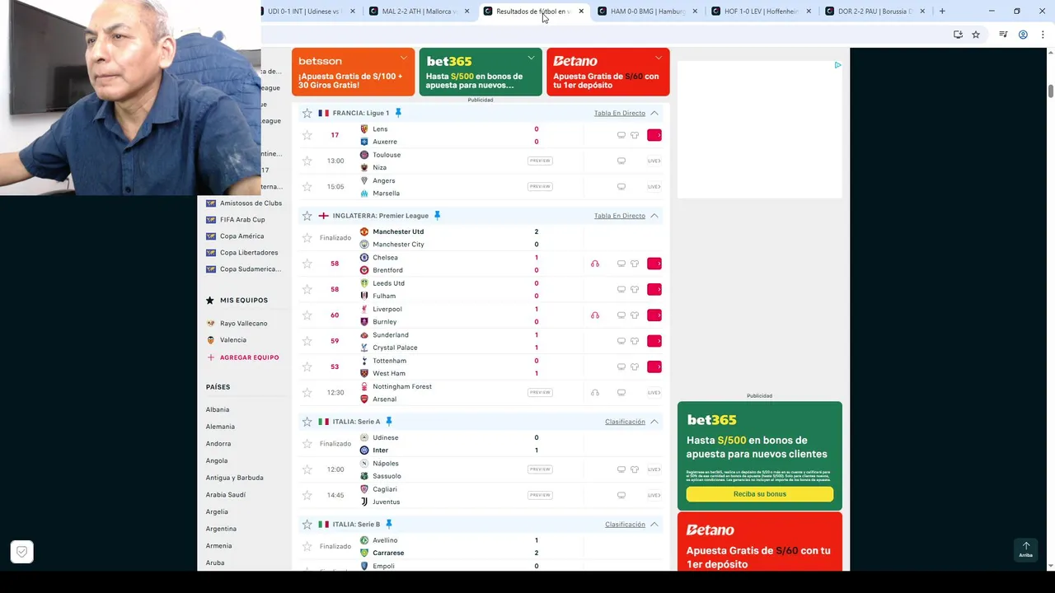Click the TV icon for Cagliari-Juventus

coord(621,495)
